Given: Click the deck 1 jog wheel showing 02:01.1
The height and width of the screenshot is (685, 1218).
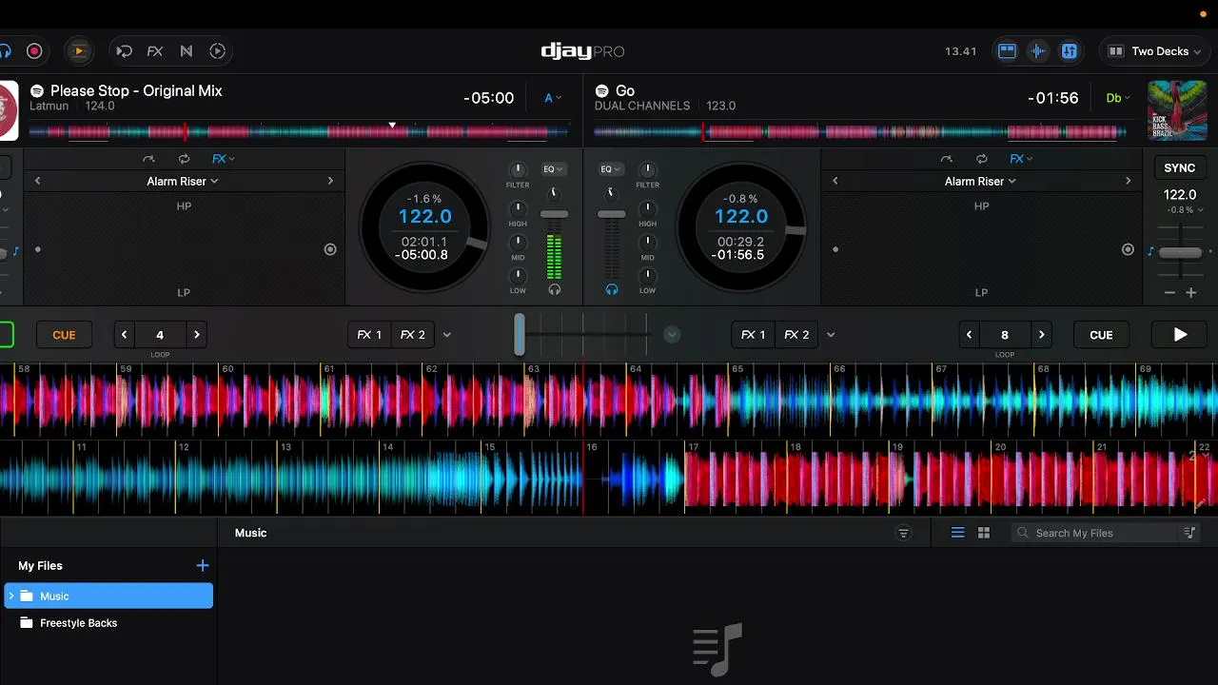Looking at the screenshot, I should 424,227.
